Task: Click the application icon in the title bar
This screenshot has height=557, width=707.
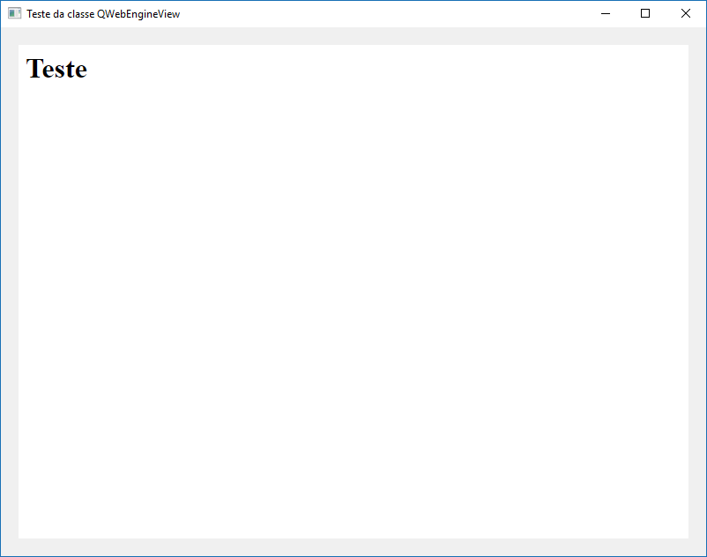Action: 13,13
